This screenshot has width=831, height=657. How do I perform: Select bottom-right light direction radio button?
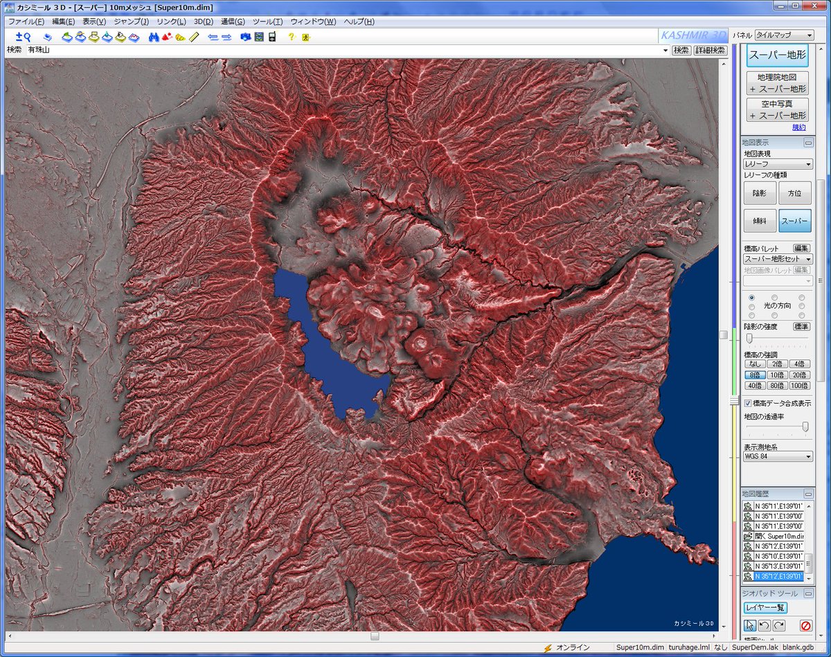801,315
